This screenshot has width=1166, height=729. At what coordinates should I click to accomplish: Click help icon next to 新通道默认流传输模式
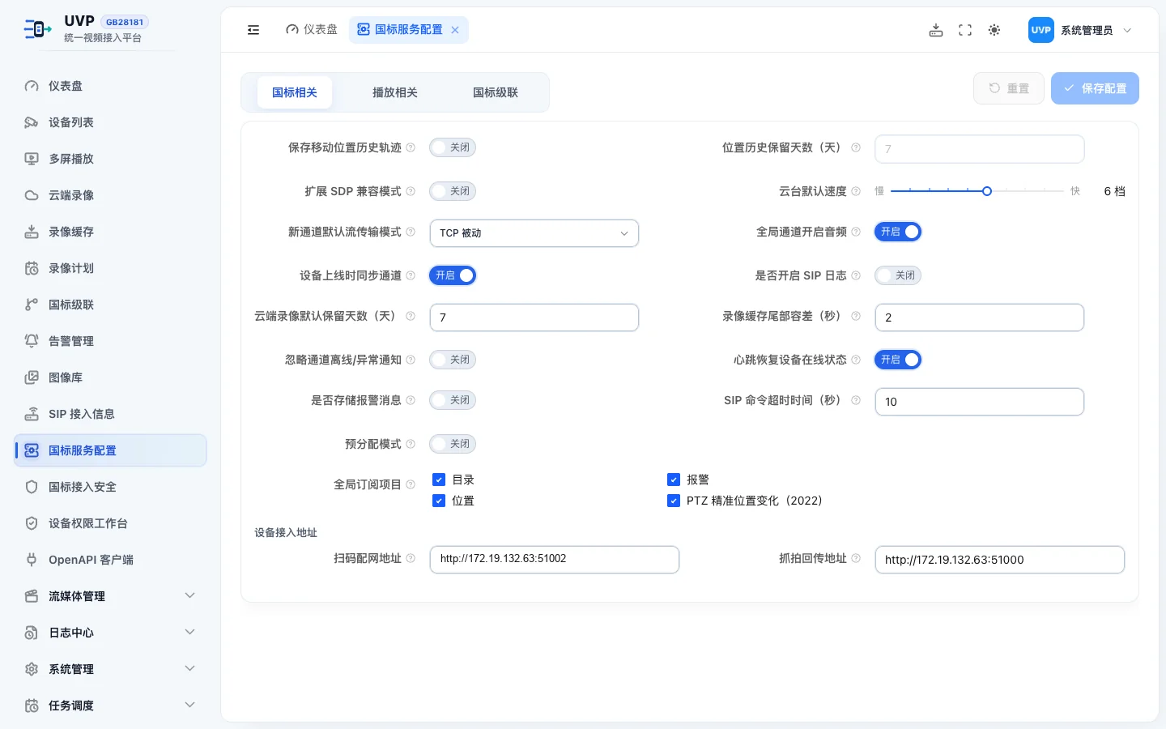[411, 232]
